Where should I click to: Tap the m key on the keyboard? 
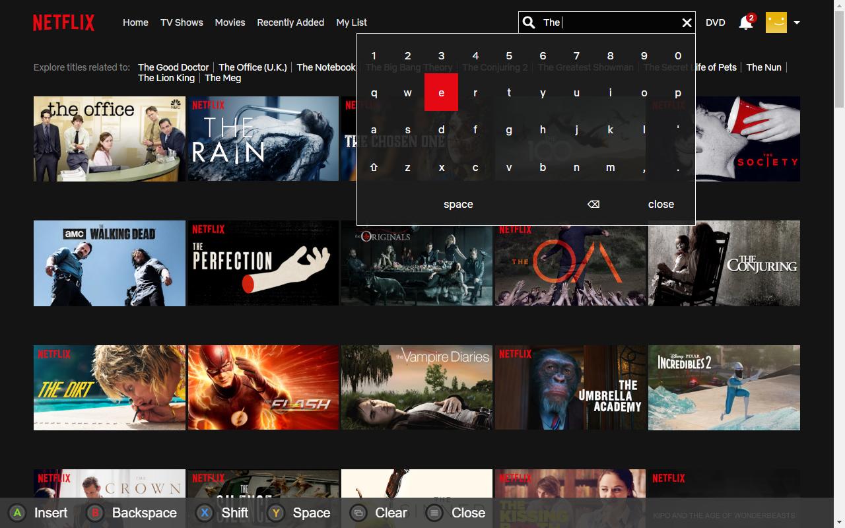click(610, 167)
